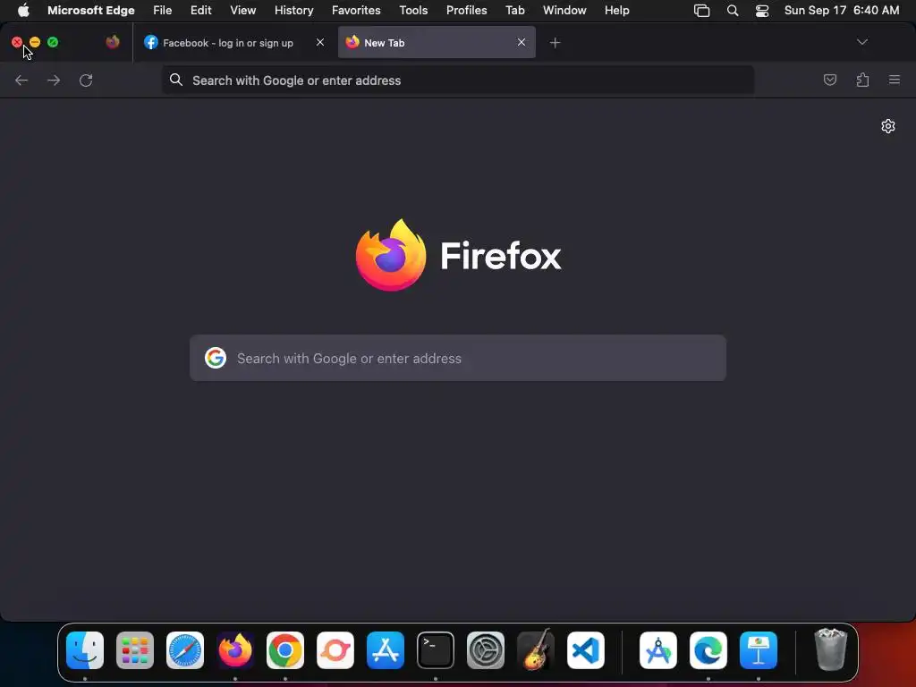Viewport: 916px width, 687px height.
Task: Close the New Tab tab
Action: 522,42
